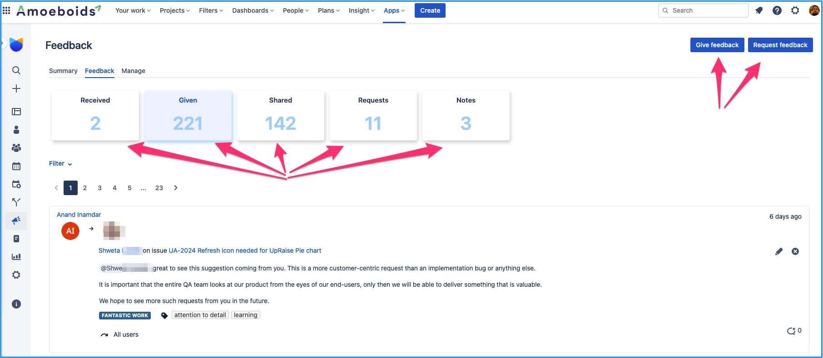
Task: Open the Filters dropdown in navbar
Action: click(211, 10)
